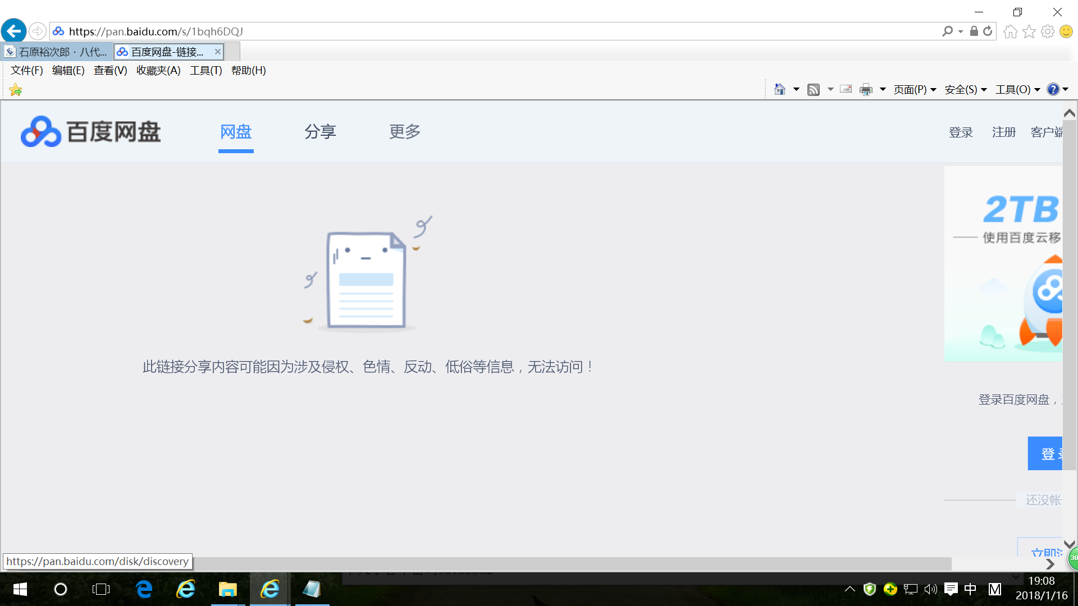Click the Home icon near the favorites star

coord(1011,31)
